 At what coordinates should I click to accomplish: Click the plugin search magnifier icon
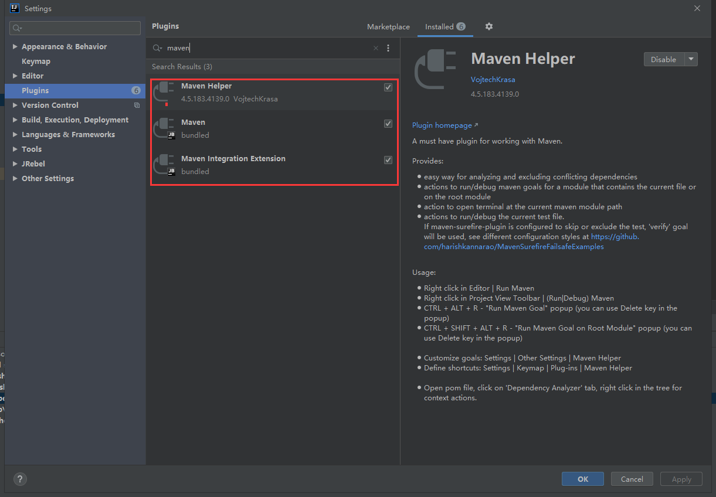click(157, 48)
